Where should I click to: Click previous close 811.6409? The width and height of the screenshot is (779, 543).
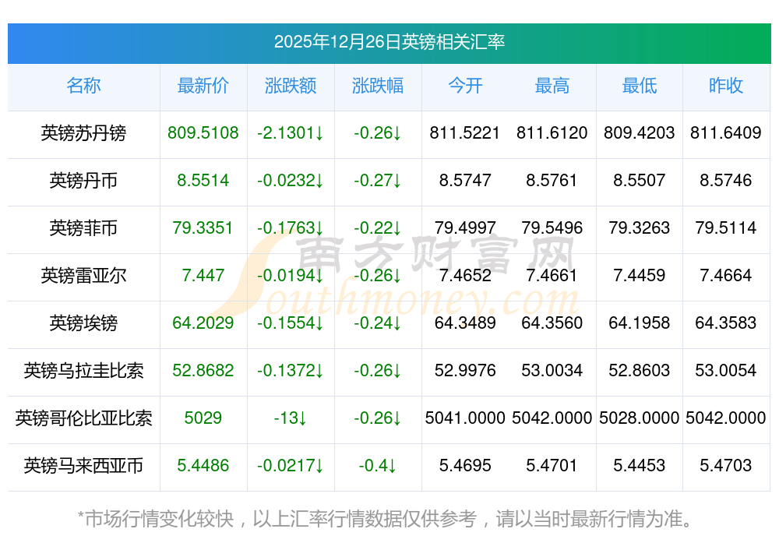(x=726, y=132)
